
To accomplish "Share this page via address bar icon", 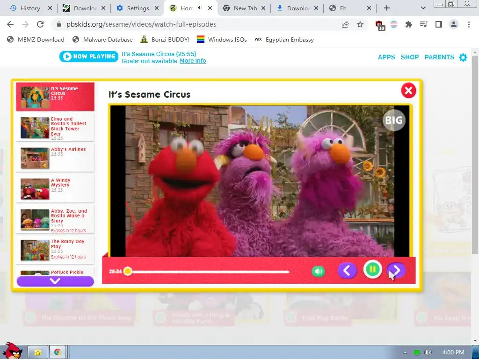I will [x=345, y=24].
